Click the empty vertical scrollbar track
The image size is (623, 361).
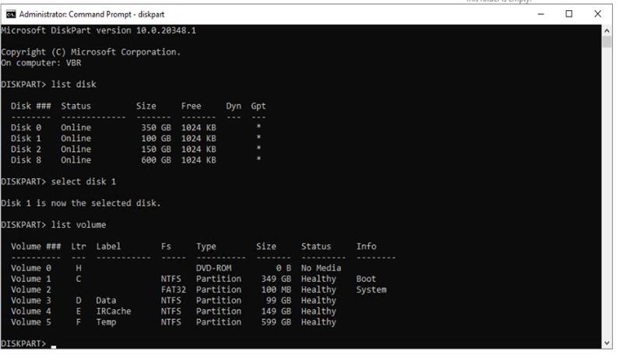[x=607, y=195]
